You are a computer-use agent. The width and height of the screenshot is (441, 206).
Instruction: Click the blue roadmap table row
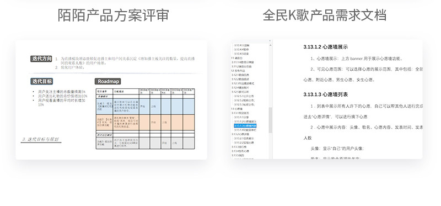145,107
